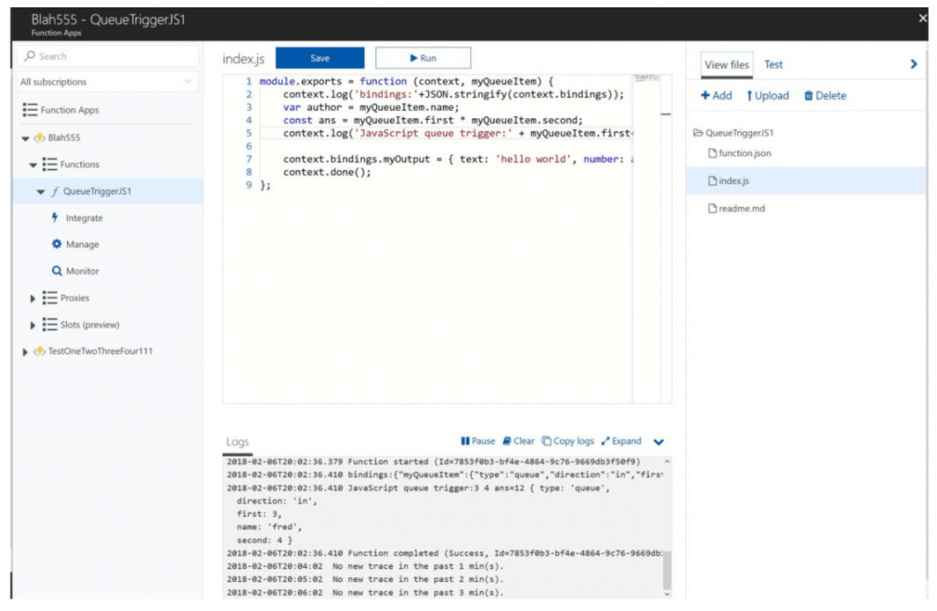Clear the log output

point(518,441)
